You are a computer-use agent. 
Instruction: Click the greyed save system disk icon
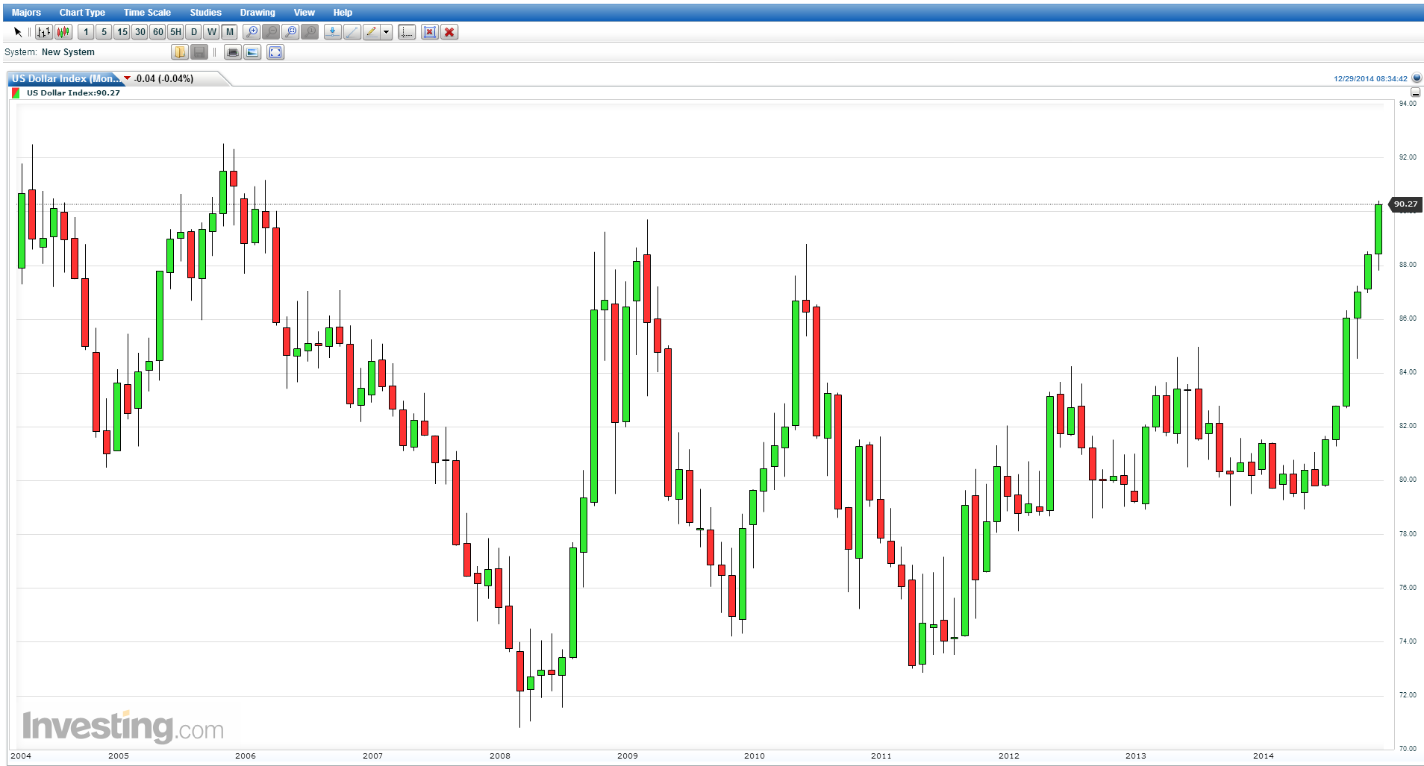199,52
